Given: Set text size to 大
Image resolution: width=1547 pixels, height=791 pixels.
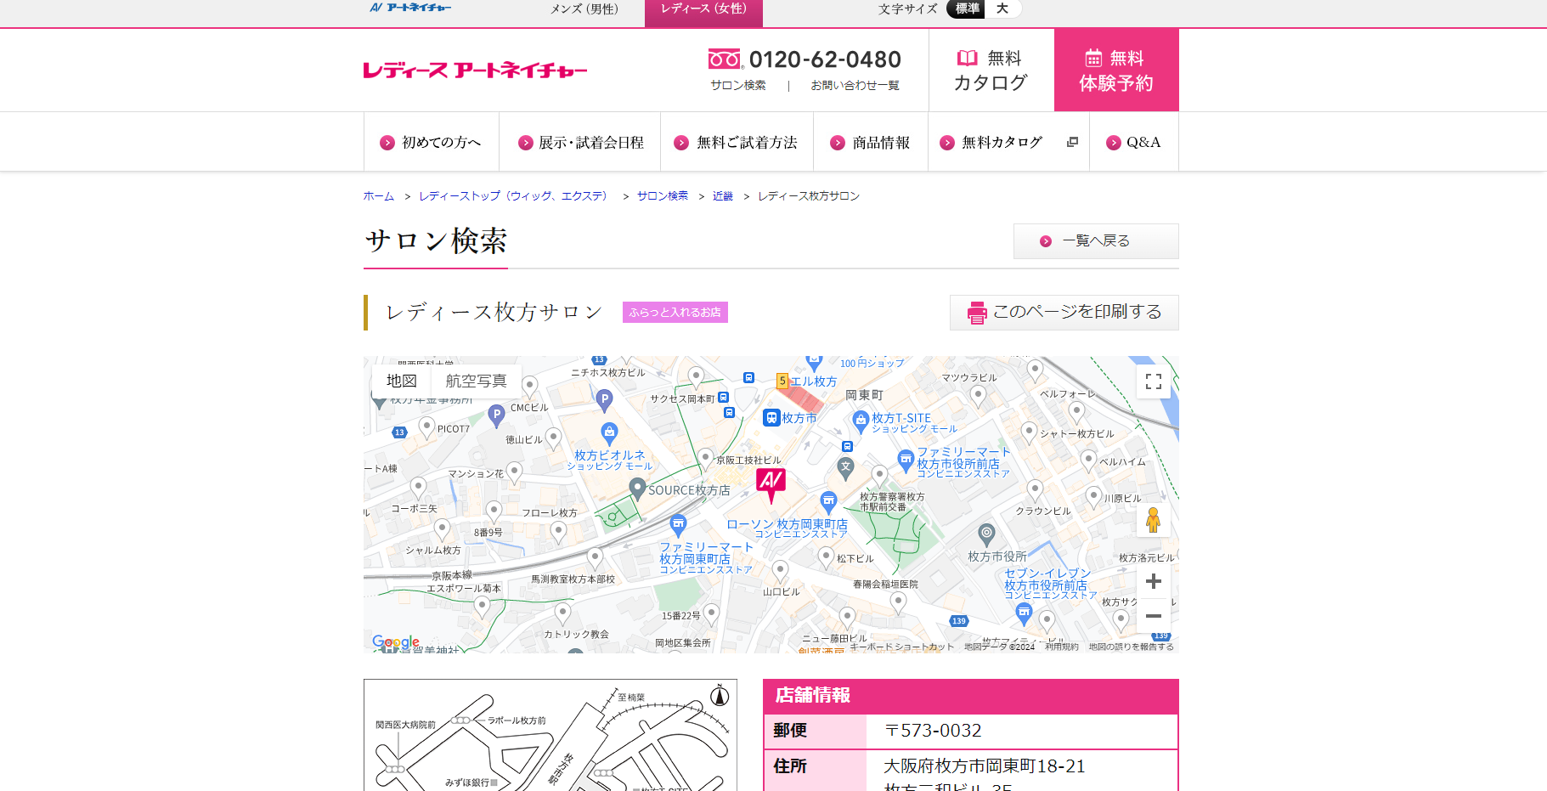Looking at the screenshot, I should coord(1002,8).
